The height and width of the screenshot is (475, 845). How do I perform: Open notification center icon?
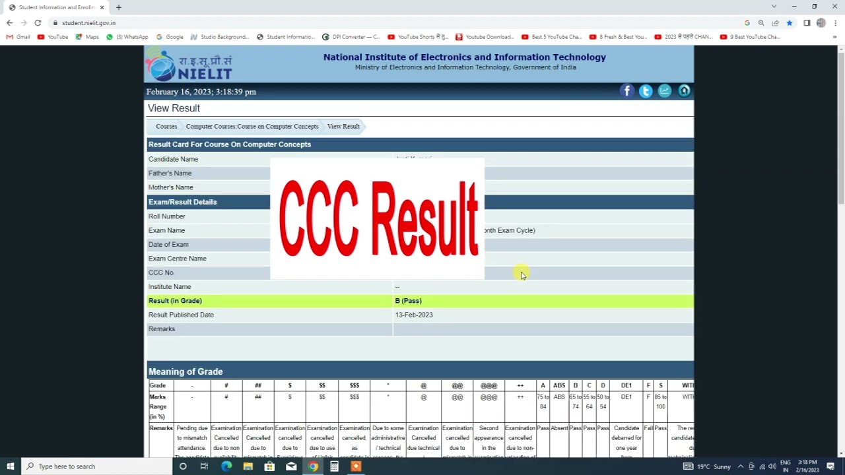(x=830, y=466)
